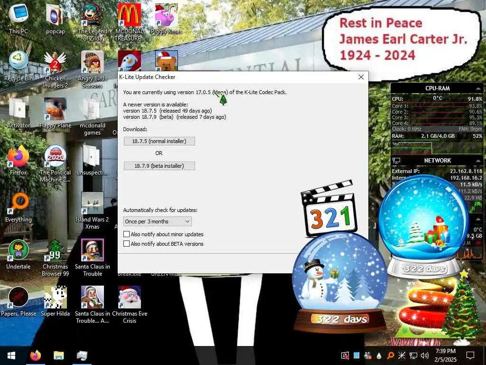The width and height of the screenshot is (486, 365).
Task: Click the CPU load value 91.8%
Action: coord(475,99)
